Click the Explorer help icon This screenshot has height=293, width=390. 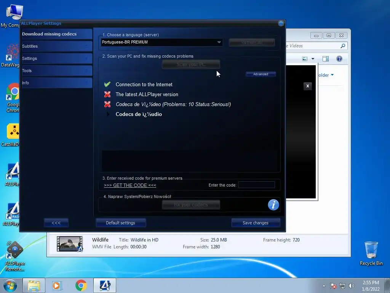point(339,59)
